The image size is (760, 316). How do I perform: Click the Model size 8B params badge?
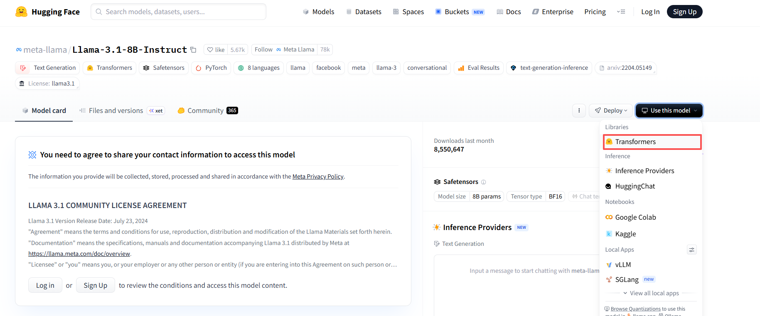[x=469, y=196]
